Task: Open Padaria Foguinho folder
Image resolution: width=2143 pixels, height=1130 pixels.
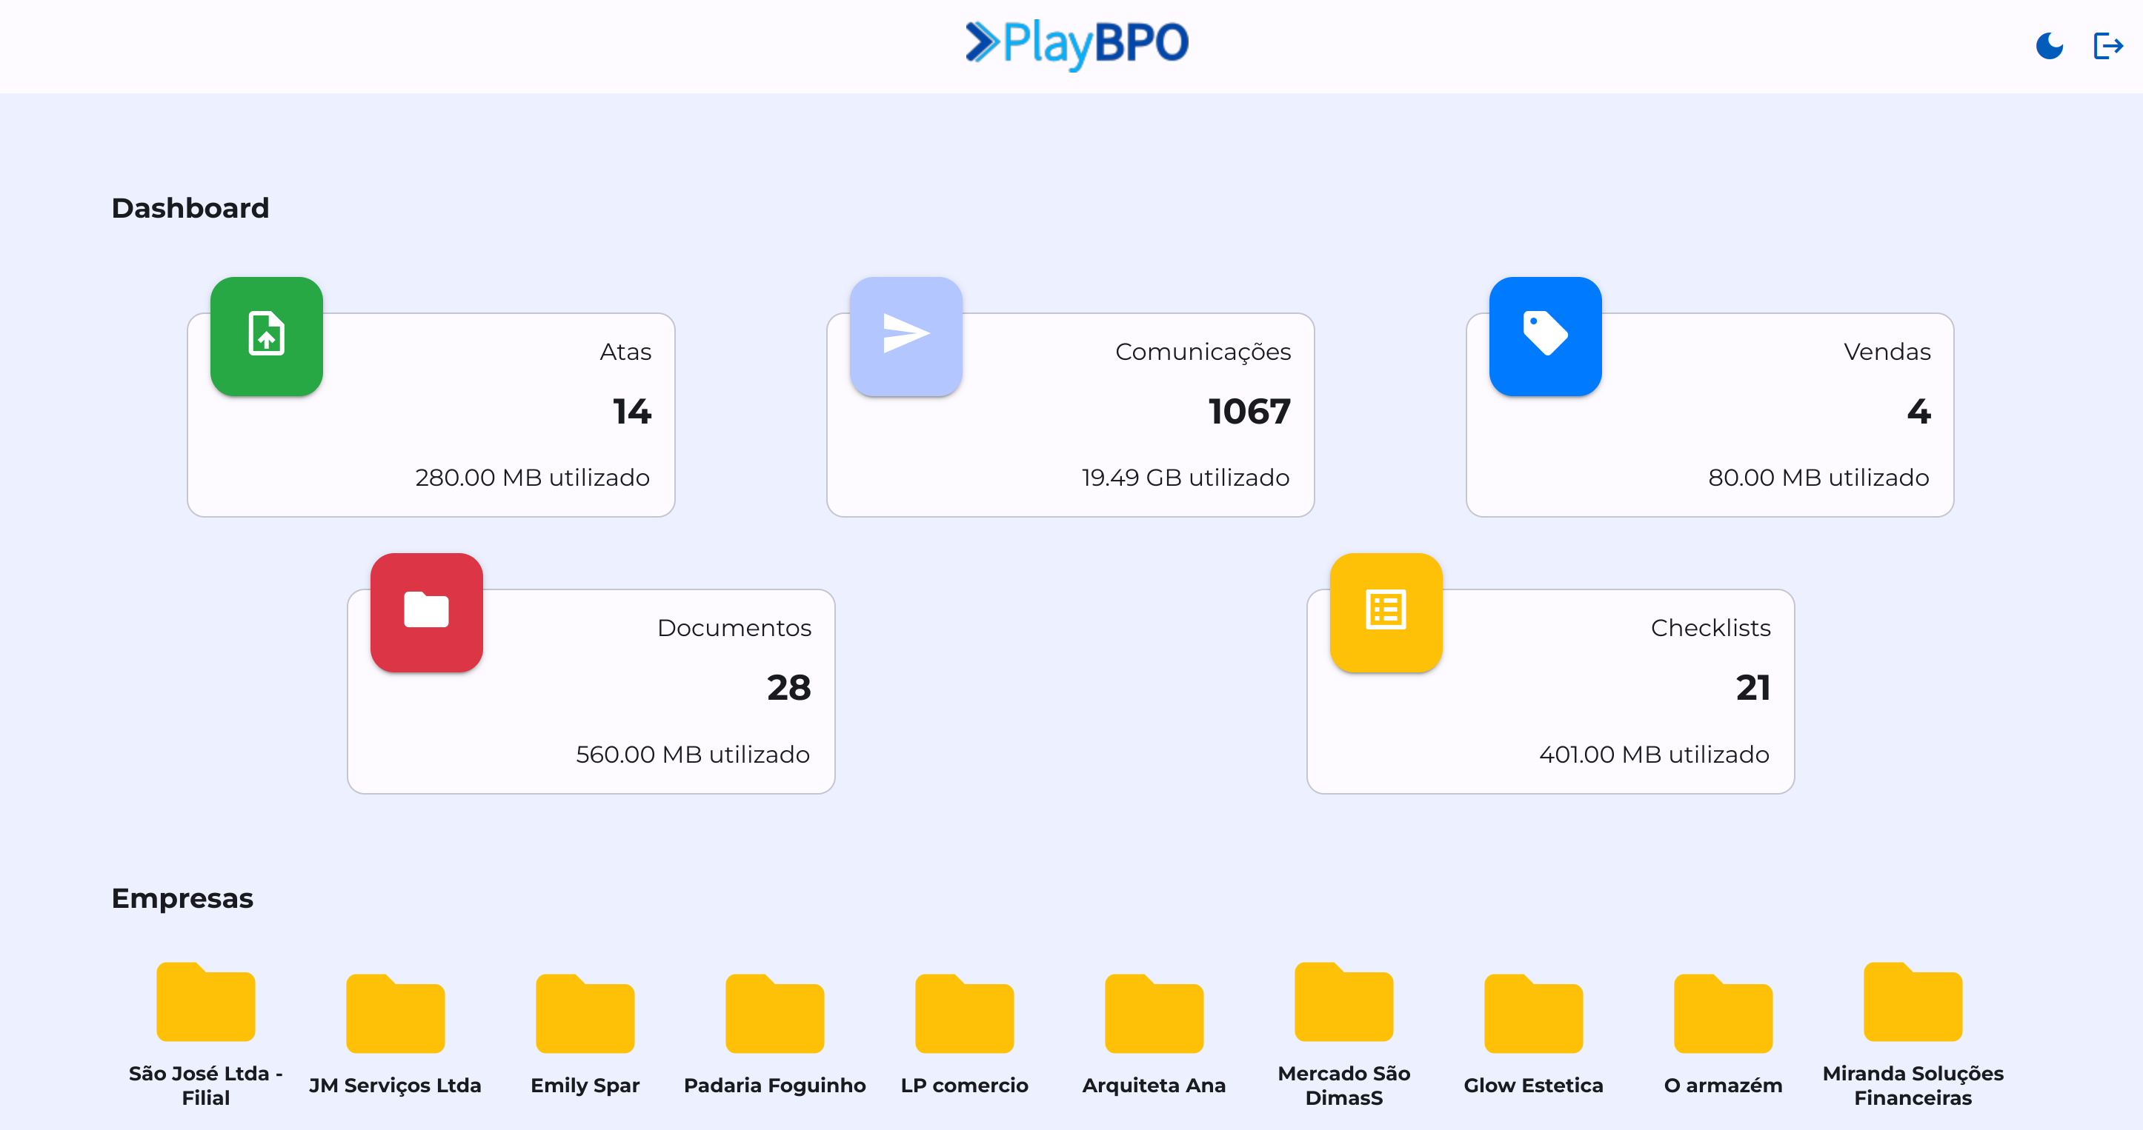Action: [x=774, y=1014]
